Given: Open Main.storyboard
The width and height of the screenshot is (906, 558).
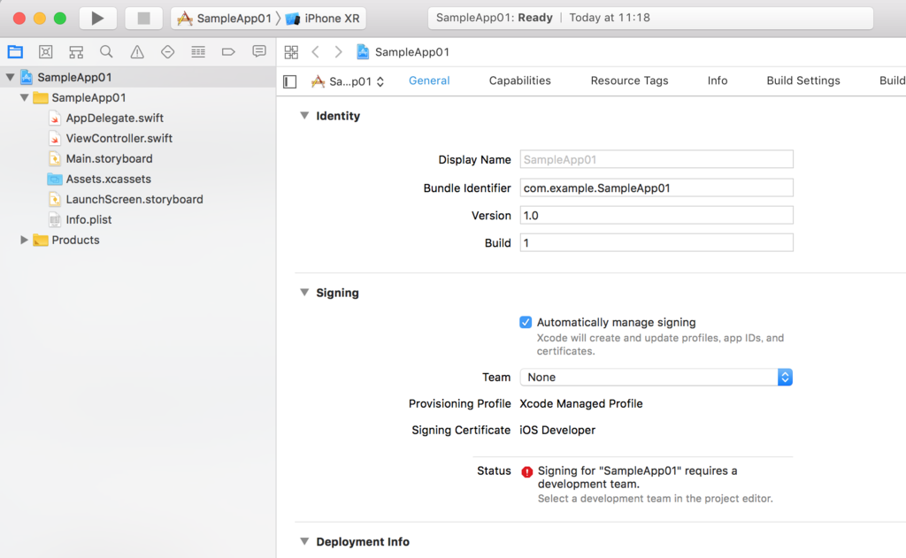Looking at the screenshot, I should [x=109, y=158].
